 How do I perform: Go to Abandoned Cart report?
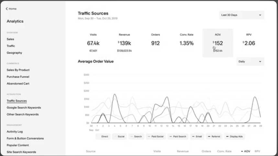point(18,83)
